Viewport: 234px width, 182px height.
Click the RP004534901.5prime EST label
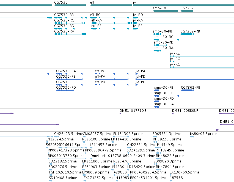(148, 178)
